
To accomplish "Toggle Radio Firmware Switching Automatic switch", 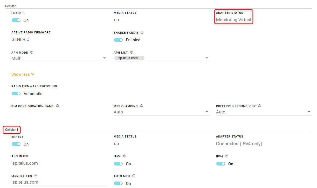I will tap(16, 94).
